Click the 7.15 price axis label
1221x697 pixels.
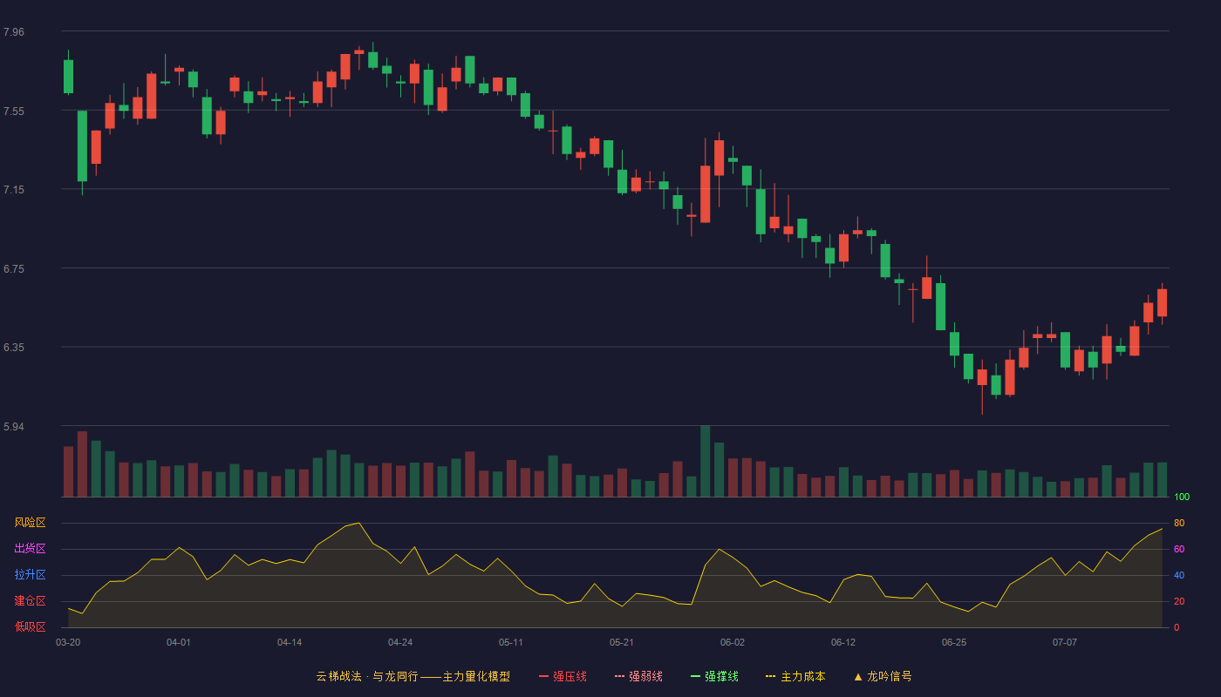14,190
